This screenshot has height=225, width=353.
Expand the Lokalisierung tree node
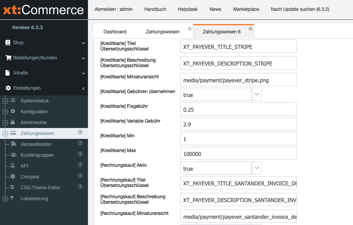tap(5, 199)
